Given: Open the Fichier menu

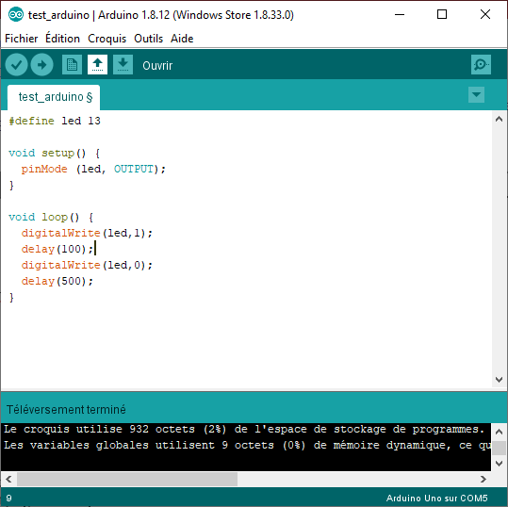Looking at the screenshot, I should coord(22,39).
